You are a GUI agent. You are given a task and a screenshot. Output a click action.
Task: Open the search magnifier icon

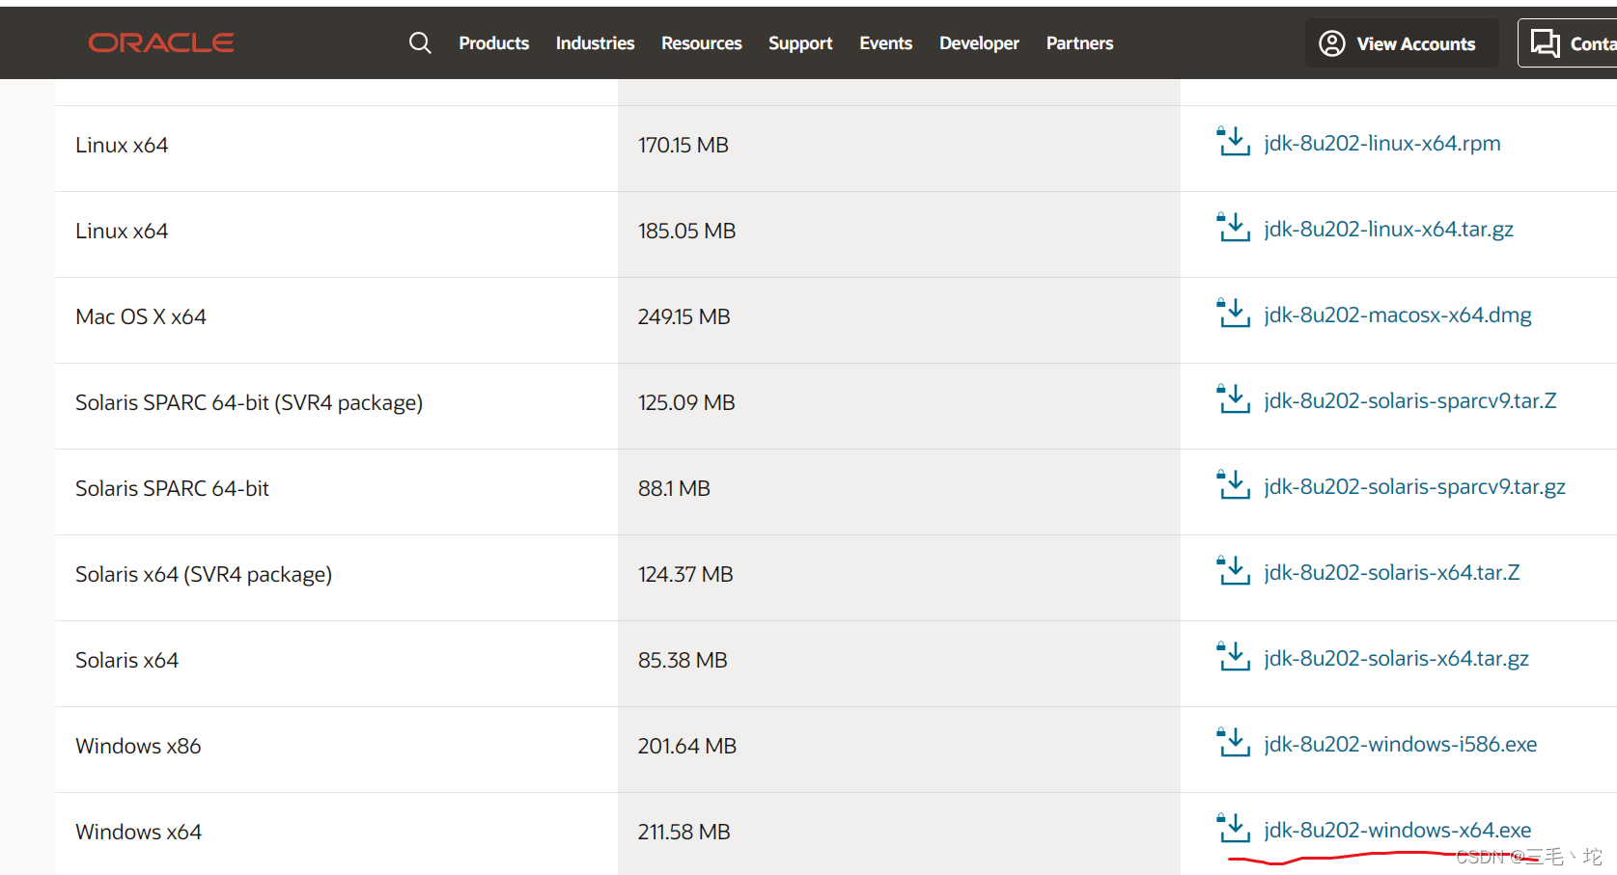(420, 42)
